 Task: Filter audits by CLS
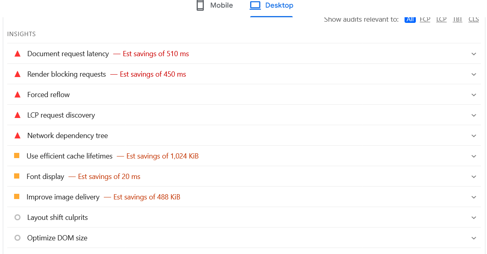(474, 19)
